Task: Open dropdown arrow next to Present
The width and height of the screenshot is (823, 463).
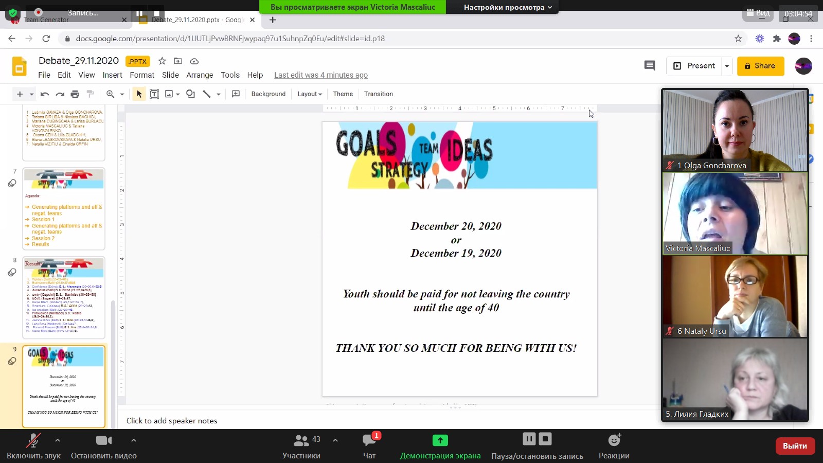Action: pyautogui.click(x=727, y=66)
